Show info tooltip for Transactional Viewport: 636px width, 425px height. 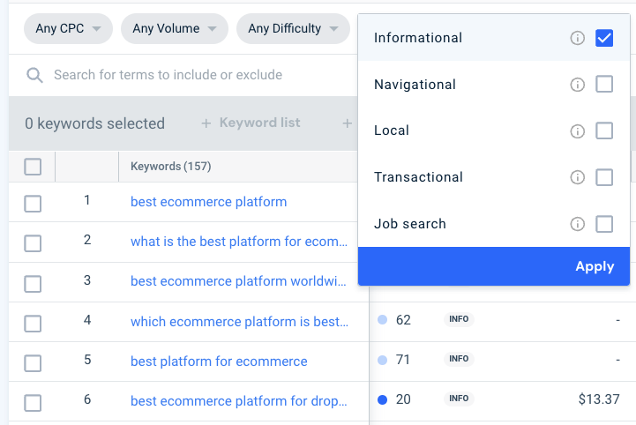click(x=577, y=177)
